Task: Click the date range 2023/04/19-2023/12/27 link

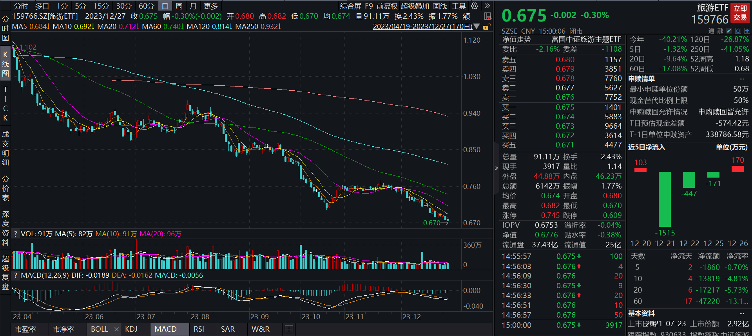Action: [422, 27]
